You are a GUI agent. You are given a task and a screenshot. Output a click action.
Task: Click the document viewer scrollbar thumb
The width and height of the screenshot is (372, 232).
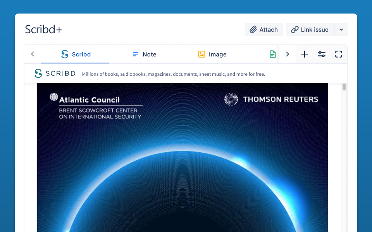(344, 87)
